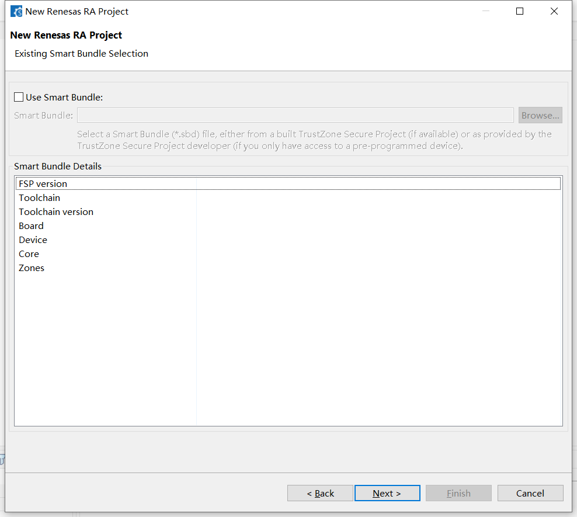Image resolution: width=577 pixels, height=517 pixels.
Task: Close the New Renesas RA Project dialog
Action: pyautogui.click(x=554, y=12)
